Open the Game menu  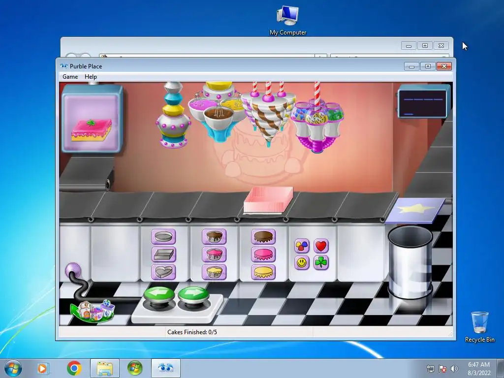point(70,77)
